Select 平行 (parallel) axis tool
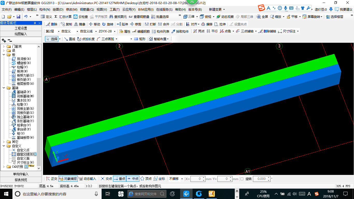The image size is (354, 199). coord(212,31)
